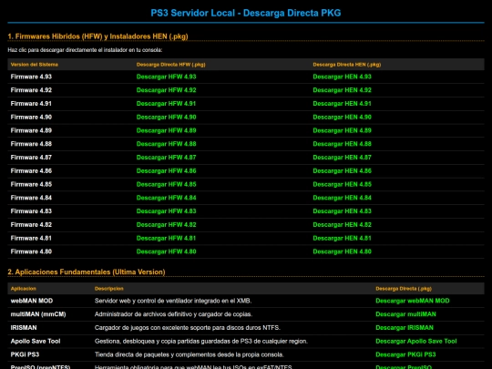The image size is (492, 369).
Task: Open Descargar HFW 4.92 link
Action: coord(167,90)
